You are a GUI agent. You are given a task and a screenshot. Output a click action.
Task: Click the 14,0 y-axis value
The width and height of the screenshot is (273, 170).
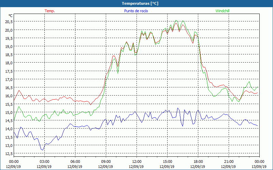pyautogui.click(x=9, y=129)
